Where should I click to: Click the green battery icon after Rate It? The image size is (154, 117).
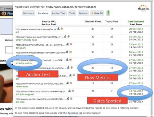point(108,13)
